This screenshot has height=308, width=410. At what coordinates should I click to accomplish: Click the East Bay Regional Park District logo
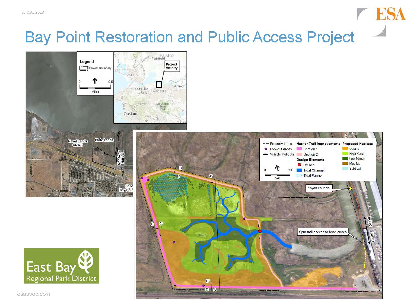(61, 266)
